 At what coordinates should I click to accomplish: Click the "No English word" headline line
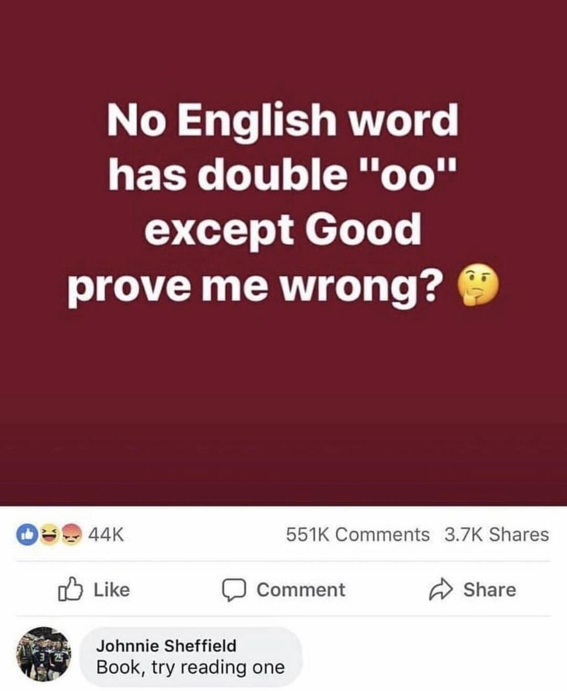(x=283, y=120)
